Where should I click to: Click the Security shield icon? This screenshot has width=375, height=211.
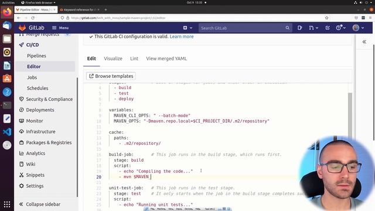click(21, 99)
